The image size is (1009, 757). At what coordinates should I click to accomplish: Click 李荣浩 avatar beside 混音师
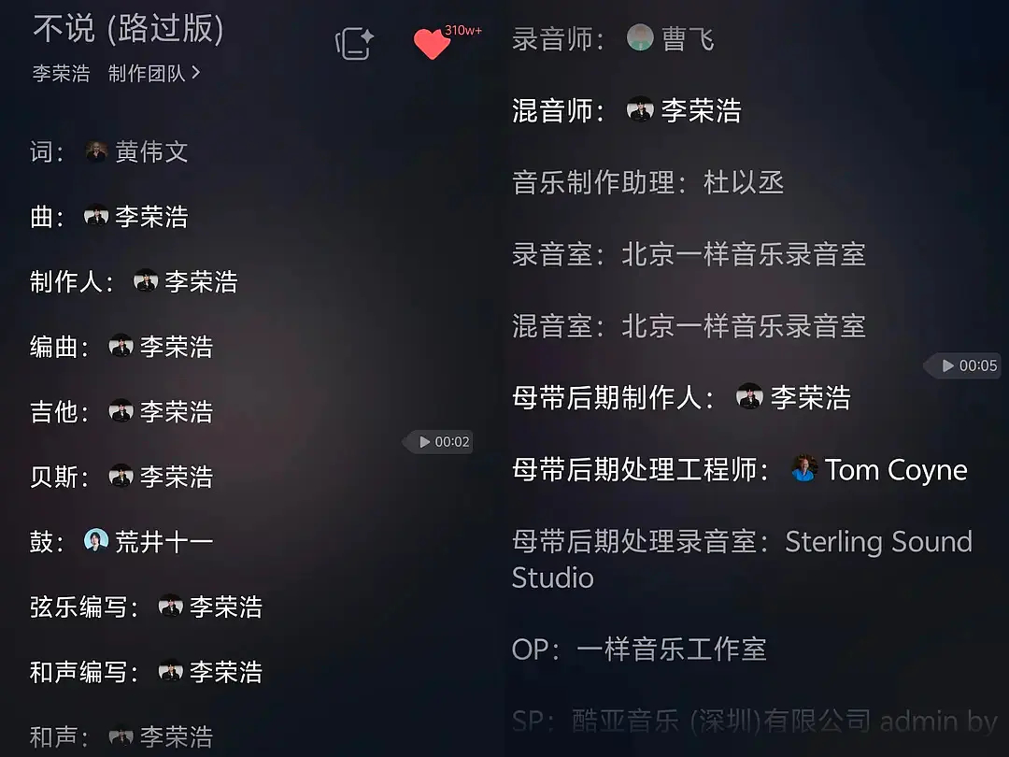(x=640, y=109)
